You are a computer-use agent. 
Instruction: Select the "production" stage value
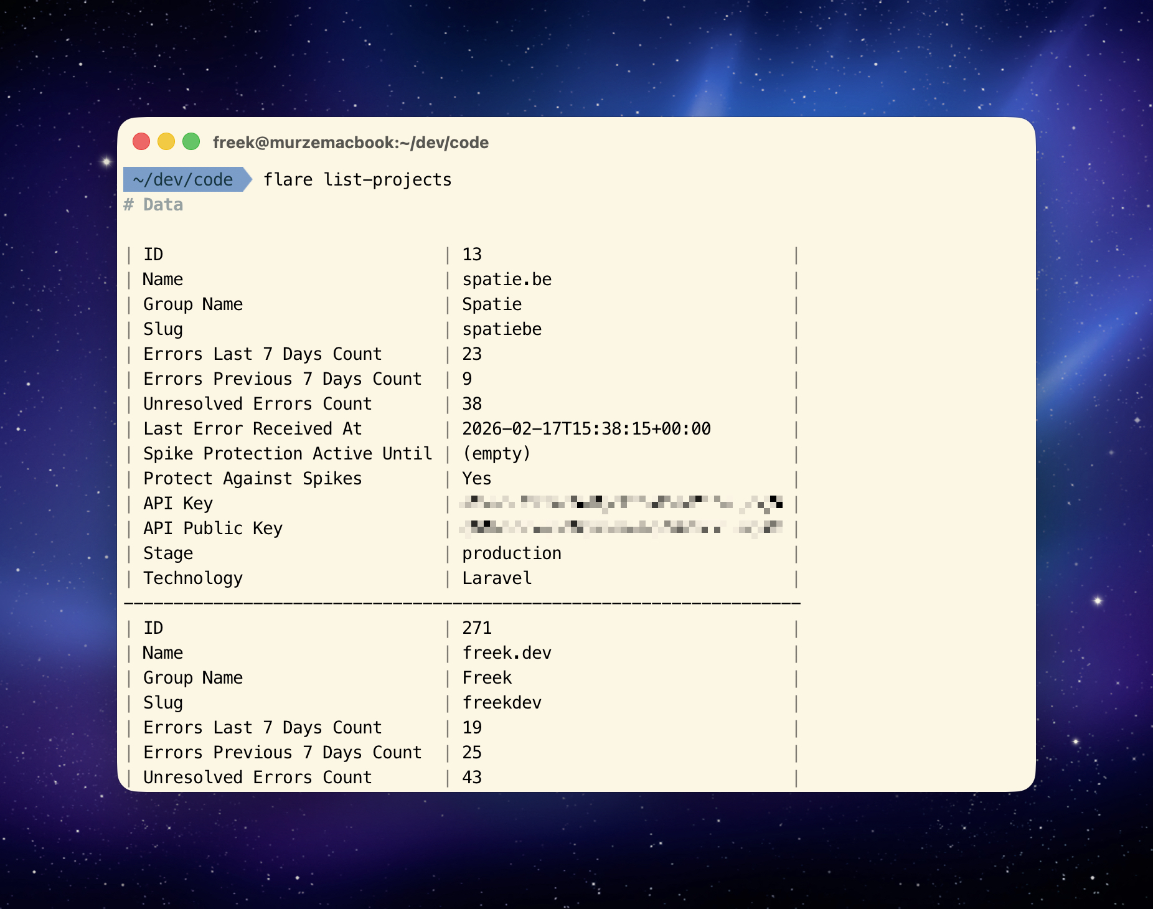[511, 553]
